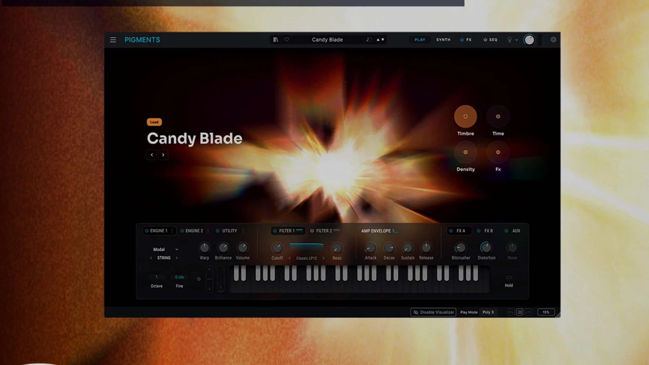Image resolution: width=649 pixels, height=365 pixels.
Task: Open the edit history list
Action: pos(520,312)
